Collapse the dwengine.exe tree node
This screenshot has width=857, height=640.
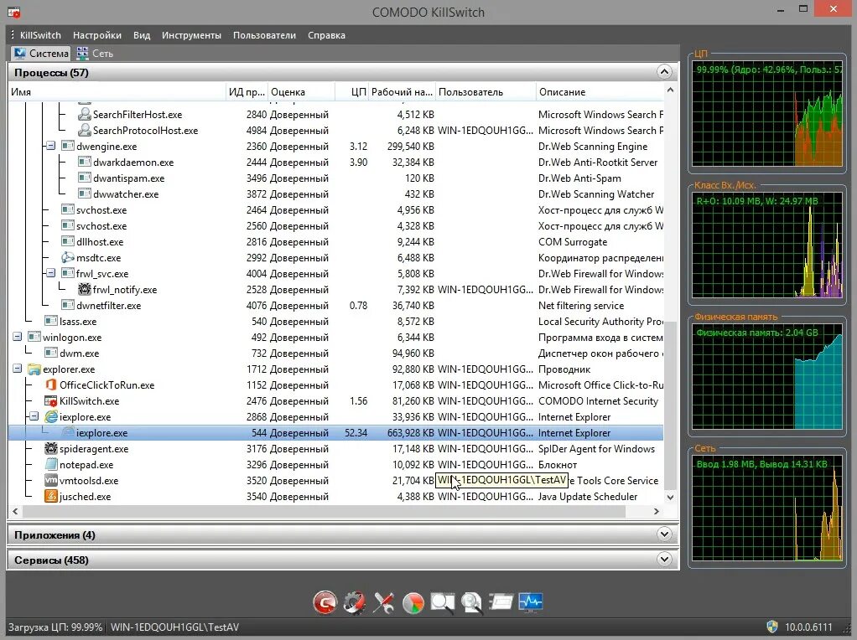coord(51,147)
